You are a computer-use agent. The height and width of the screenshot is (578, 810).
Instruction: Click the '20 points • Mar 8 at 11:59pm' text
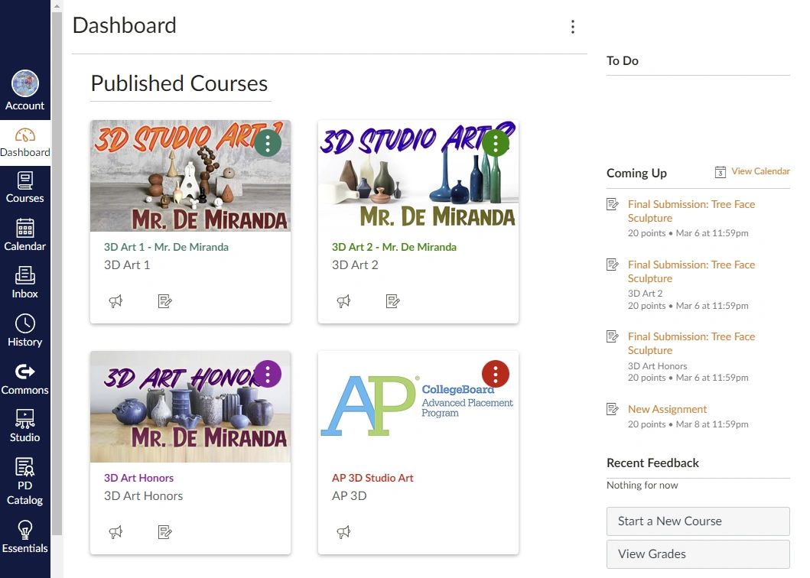688,424
